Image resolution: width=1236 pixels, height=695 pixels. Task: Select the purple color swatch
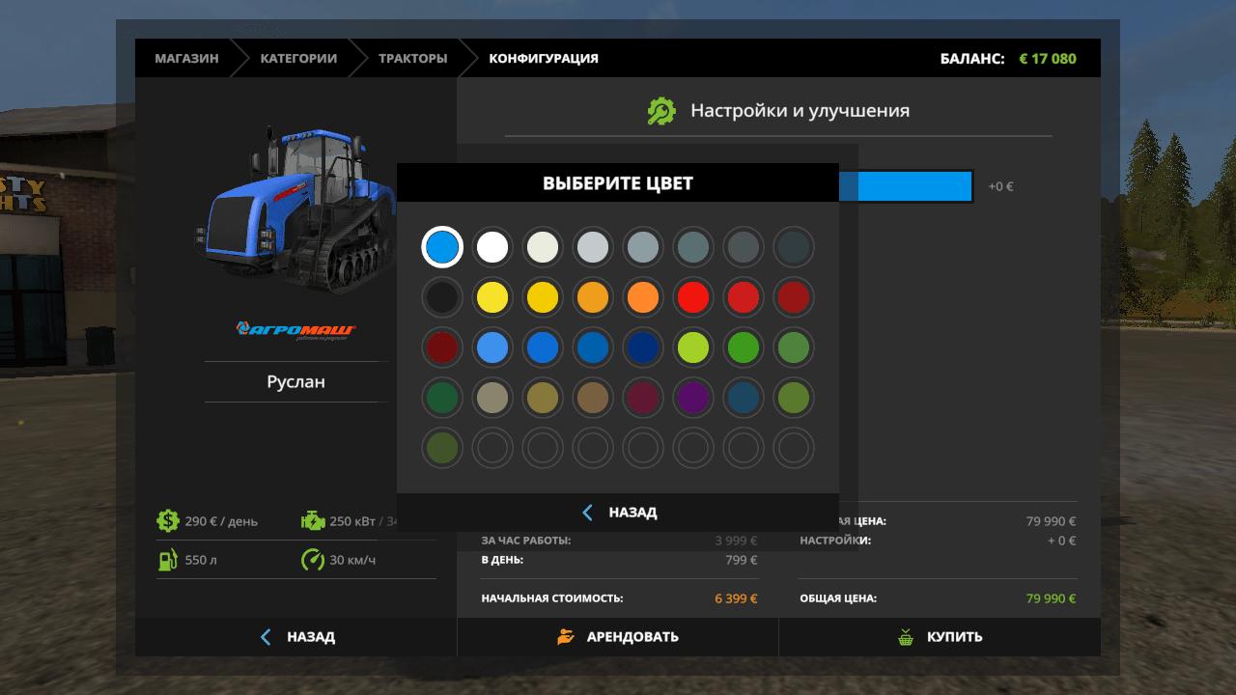point(693,398)
